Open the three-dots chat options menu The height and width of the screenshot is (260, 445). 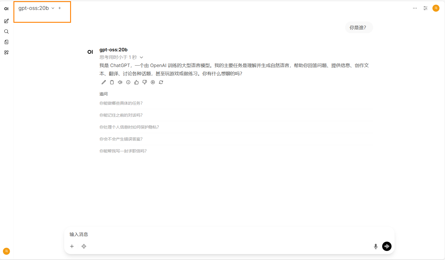pyautogui.click(x=415, y=8)
